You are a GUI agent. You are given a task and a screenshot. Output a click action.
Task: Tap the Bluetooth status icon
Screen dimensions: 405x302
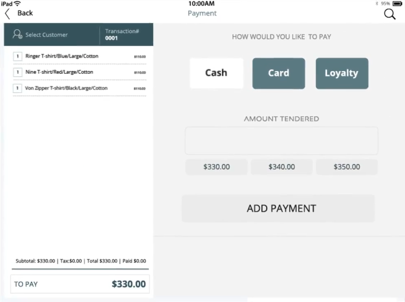click(377, 4)
